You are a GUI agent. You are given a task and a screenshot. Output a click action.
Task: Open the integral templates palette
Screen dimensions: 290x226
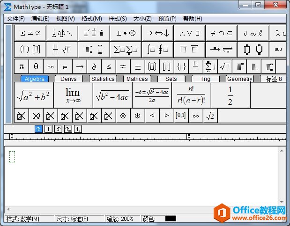point(157,49)
